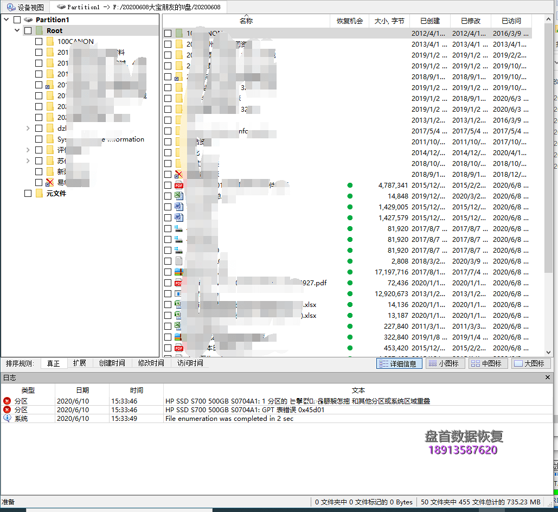Sort files by the 大小, 字节 column header
Image resolution: width=558 pixels, height=512 pixels.
tap(389, 21)
